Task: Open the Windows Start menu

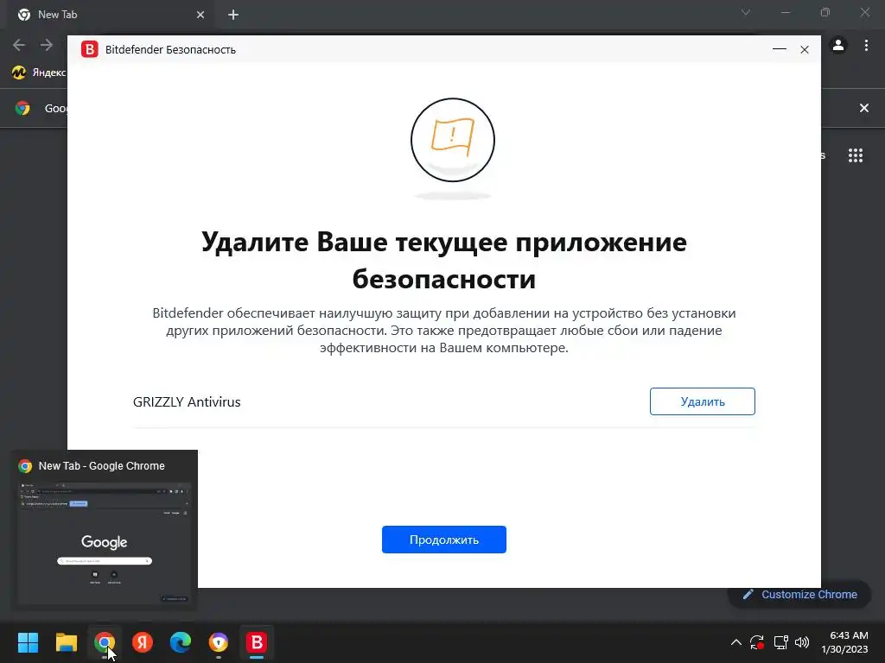Action: [28, 642]
